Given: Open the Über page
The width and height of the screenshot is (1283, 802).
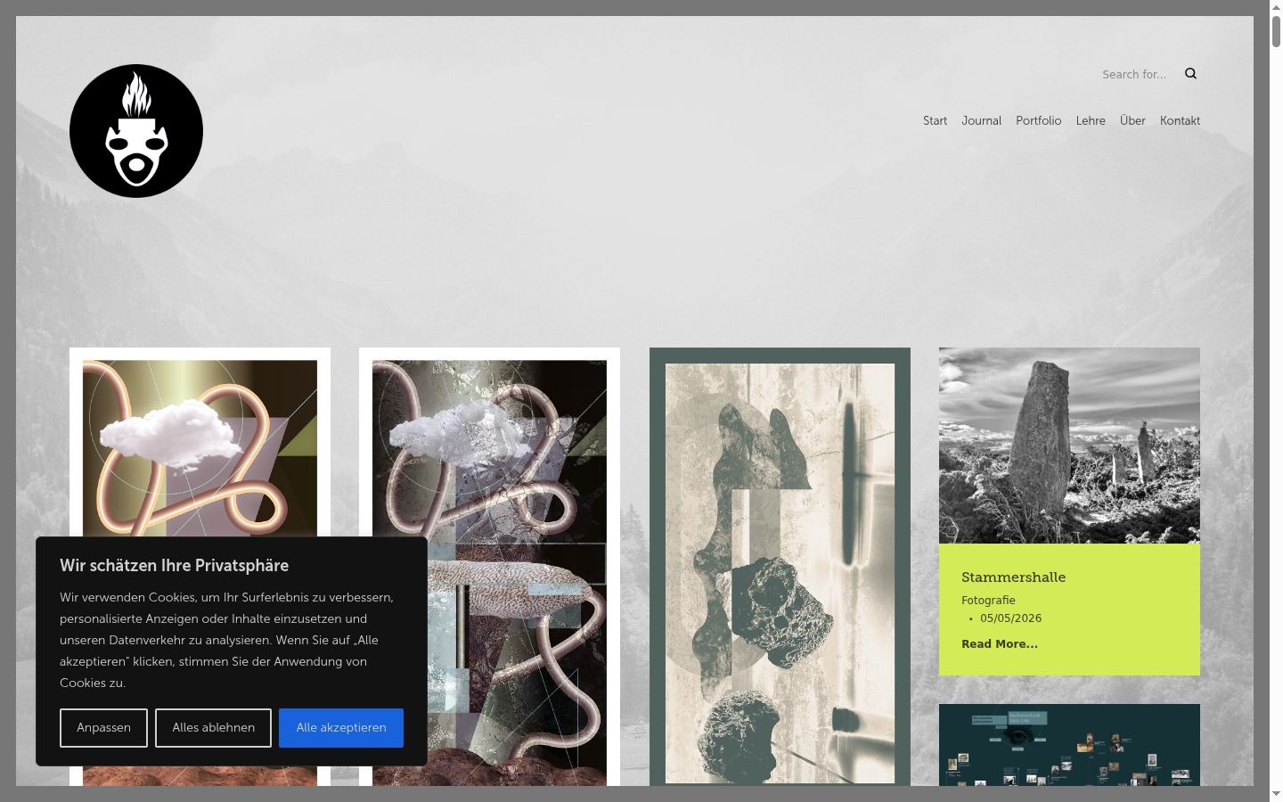Looking at the screenshot, I should coord(1132,121).
